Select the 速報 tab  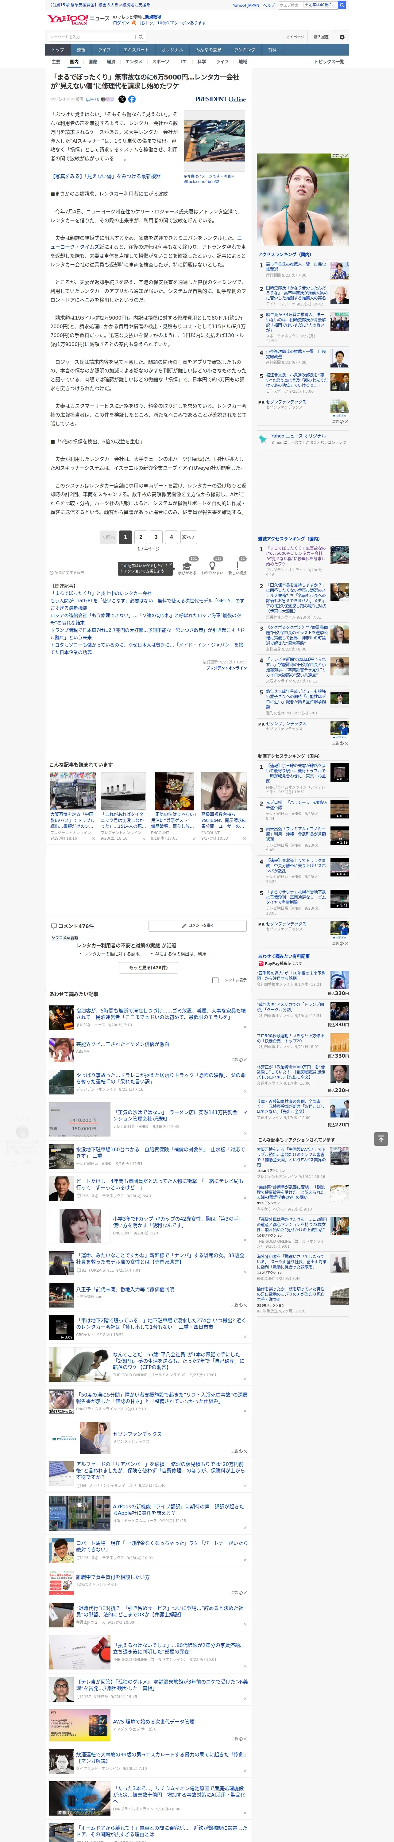coord(81,50)
